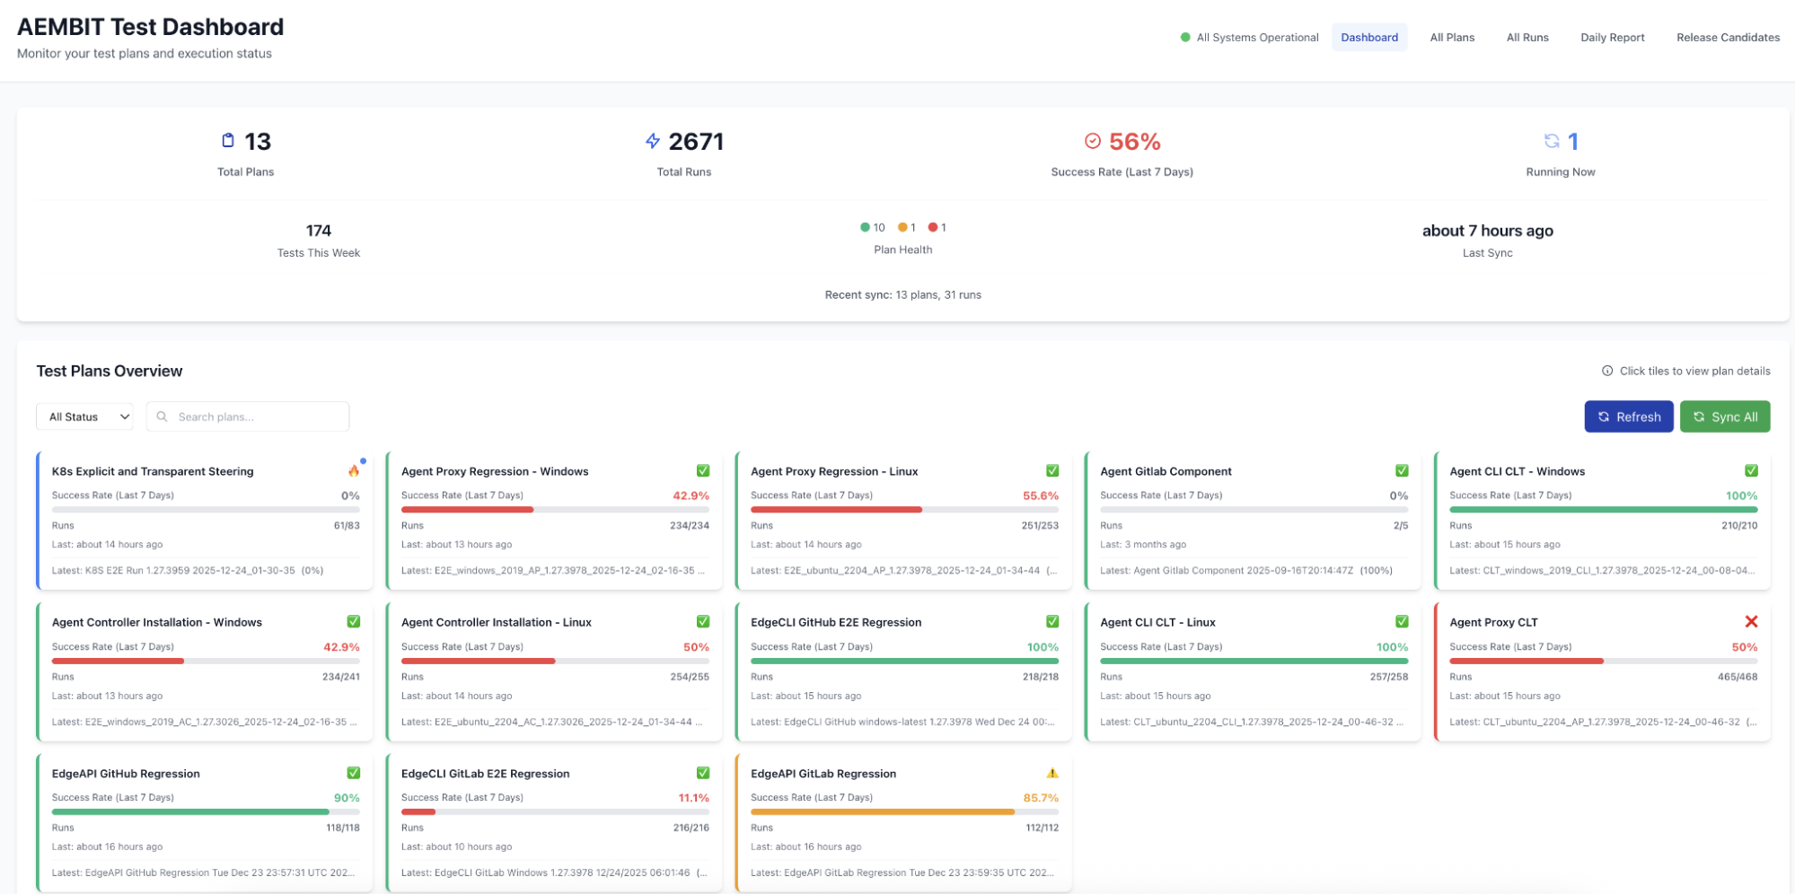This screenshot has width=1795, height=894.
Task: Click the fire icon on K8s Explicit tile
Action: [354, 471]
